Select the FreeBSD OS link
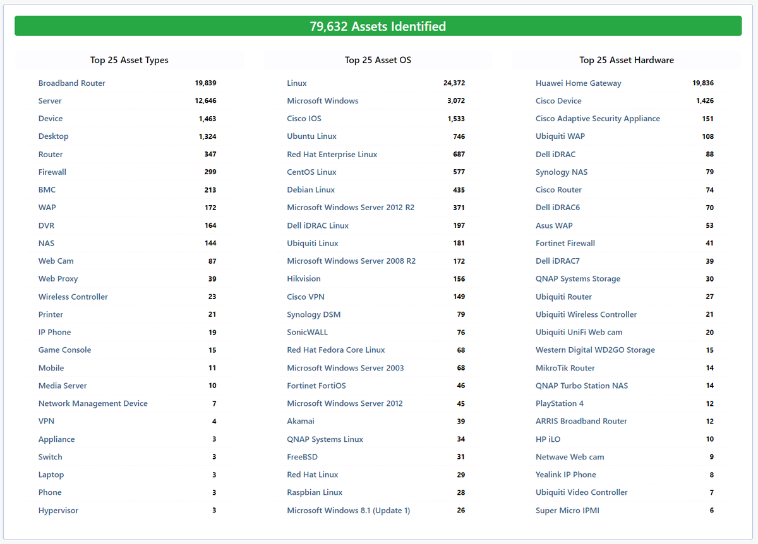This screenshot has height=544, width=758. (303, 457)
